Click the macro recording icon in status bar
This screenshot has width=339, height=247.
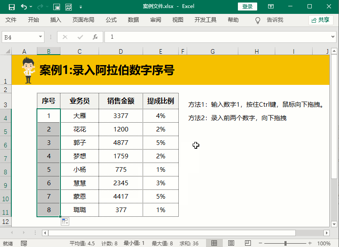coord(24,243)
